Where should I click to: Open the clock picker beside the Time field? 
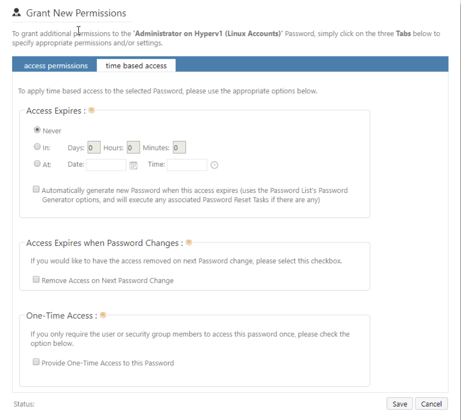pyautogui.click(x=214, y=165)
